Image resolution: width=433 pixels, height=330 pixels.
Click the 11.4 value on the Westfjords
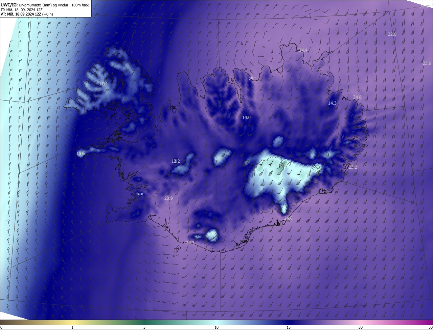(x=103, y=84)
